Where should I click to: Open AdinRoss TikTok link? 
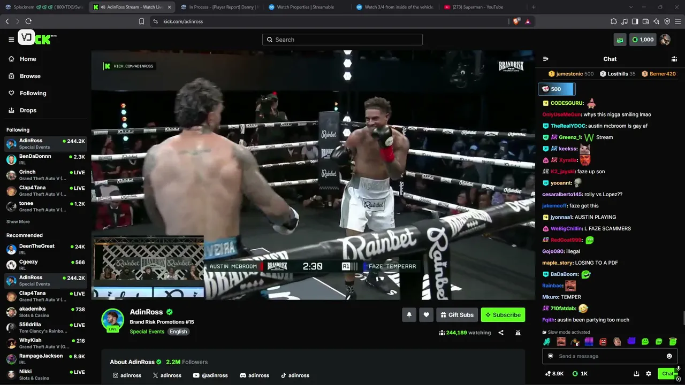point(295,375)
